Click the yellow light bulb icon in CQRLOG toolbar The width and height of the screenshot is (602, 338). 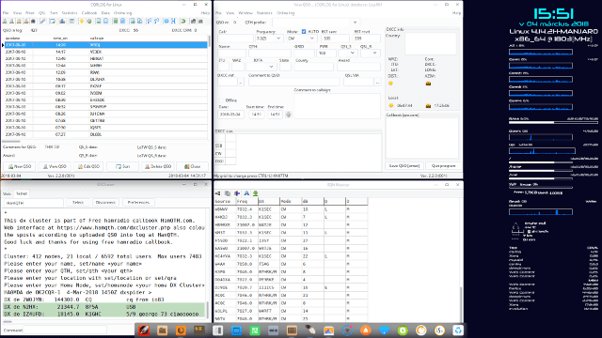[x=82, y=21]
